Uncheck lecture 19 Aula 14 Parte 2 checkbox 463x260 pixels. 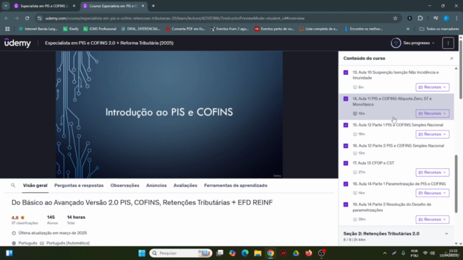tap(346, 204)
